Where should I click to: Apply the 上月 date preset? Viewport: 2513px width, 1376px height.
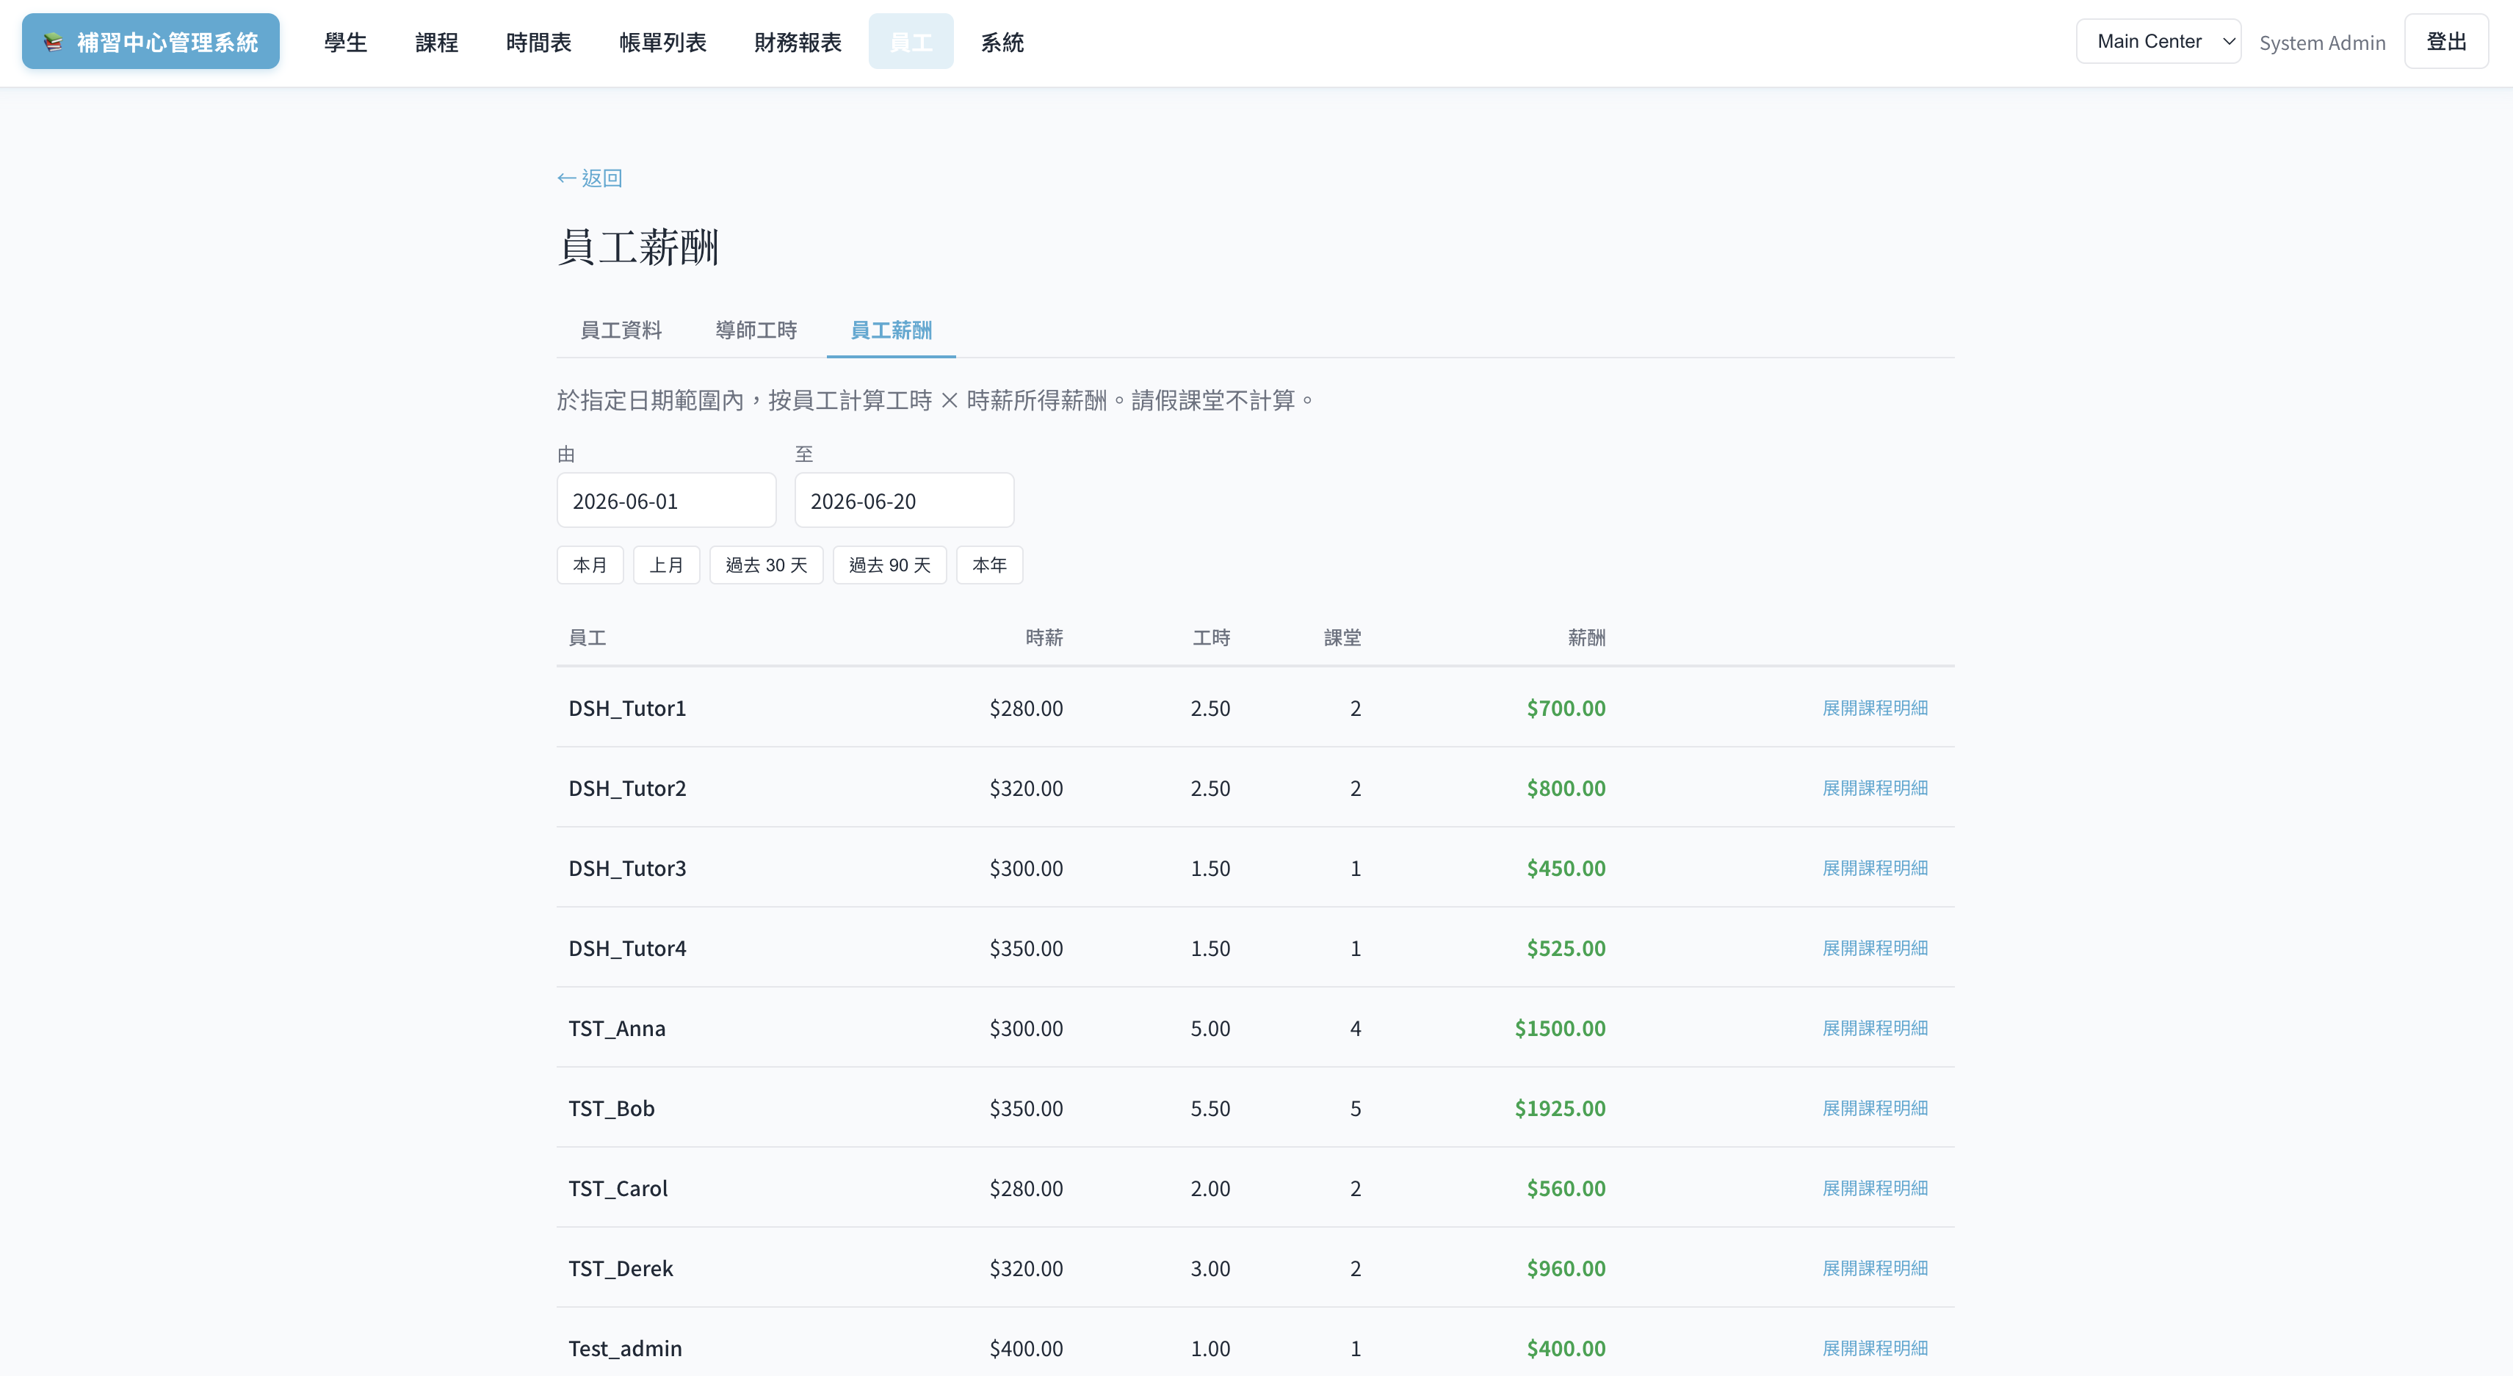[666, 565]
